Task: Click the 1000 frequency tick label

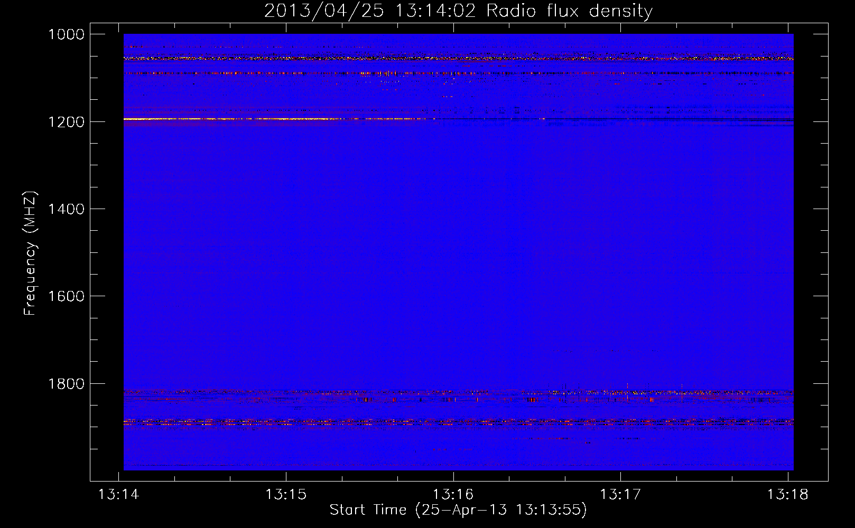Action: point(66,34)
